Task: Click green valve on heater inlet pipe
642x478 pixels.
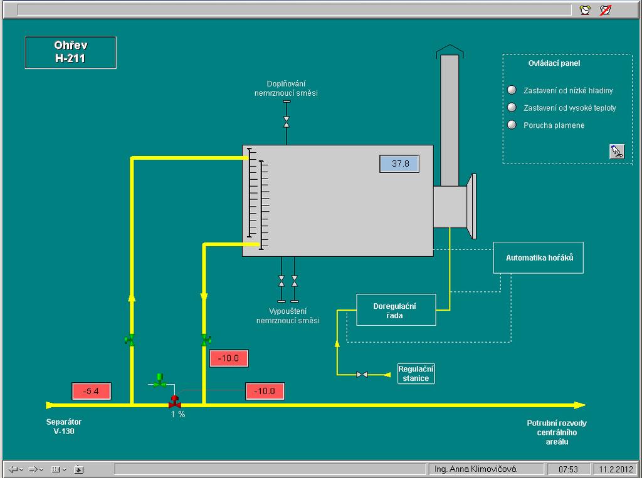Action: (x=130, y=340)
